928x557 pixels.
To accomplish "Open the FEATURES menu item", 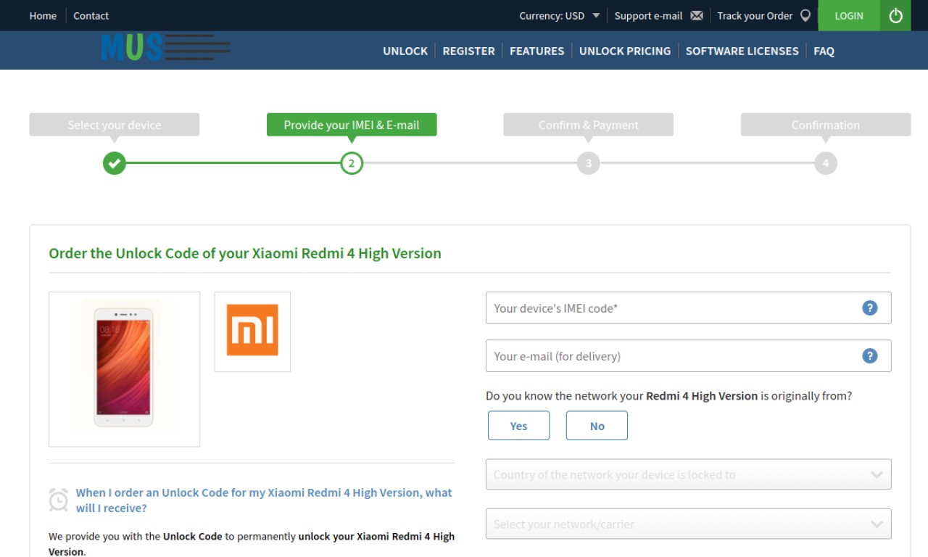I will click(536, 51).
